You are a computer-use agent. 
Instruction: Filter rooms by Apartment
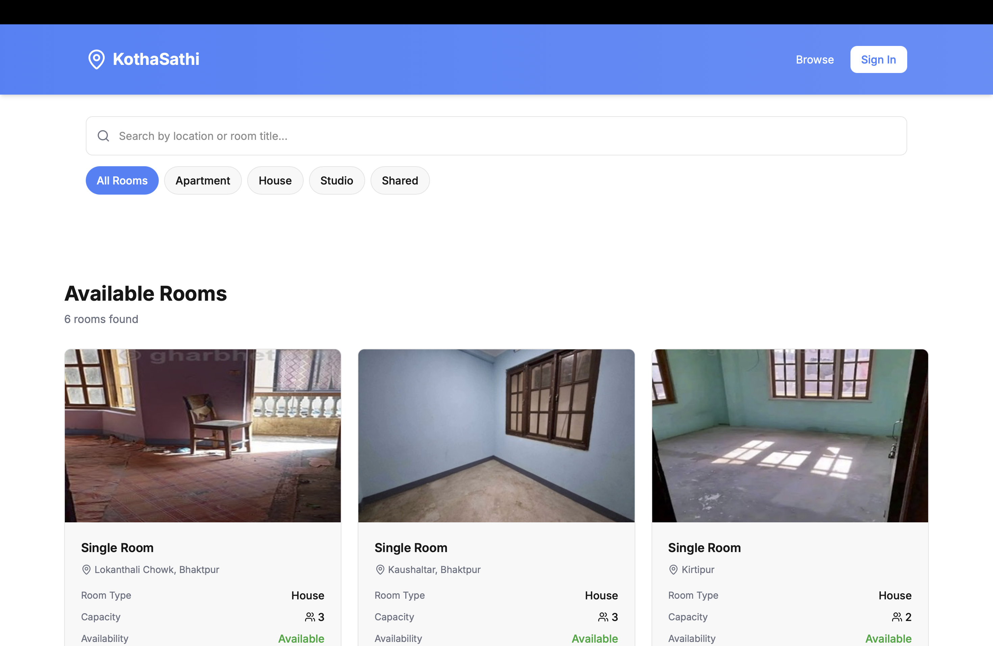pos(203,180)
